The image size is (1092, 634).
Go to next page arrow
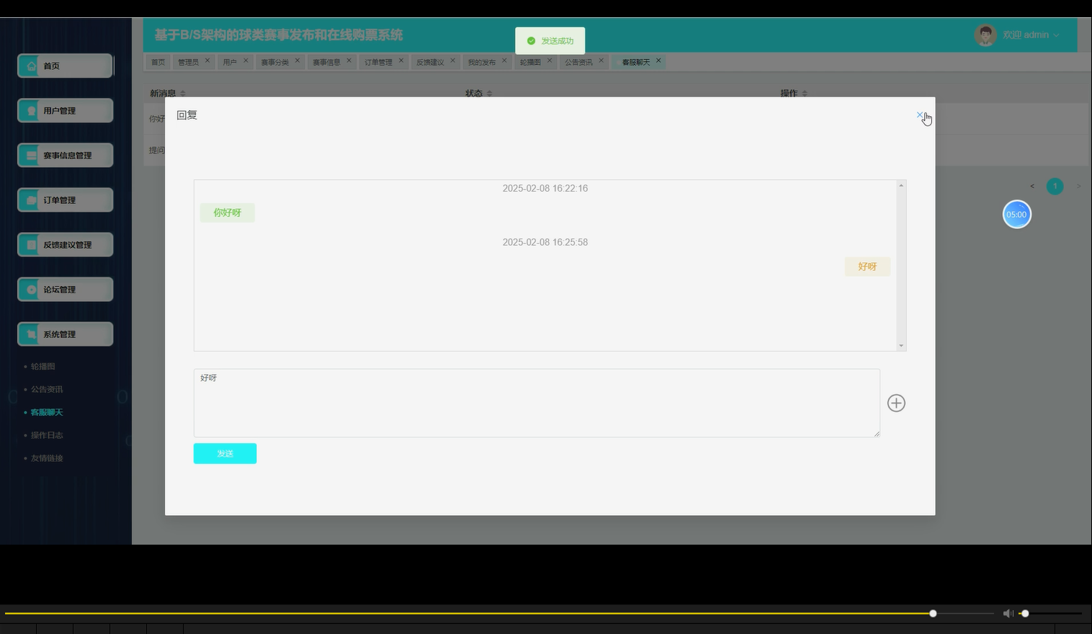pyautogui.click(x=1078, y=187)
